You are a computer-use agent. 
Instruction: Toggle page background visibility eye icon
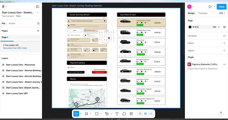pyautogui.click(x=224, y=27)
